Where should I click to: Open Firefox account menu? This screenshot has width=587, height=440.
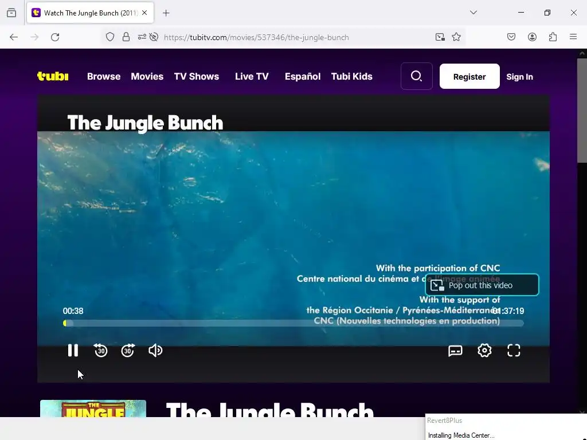pyautogui.click(x=532, y=37)
